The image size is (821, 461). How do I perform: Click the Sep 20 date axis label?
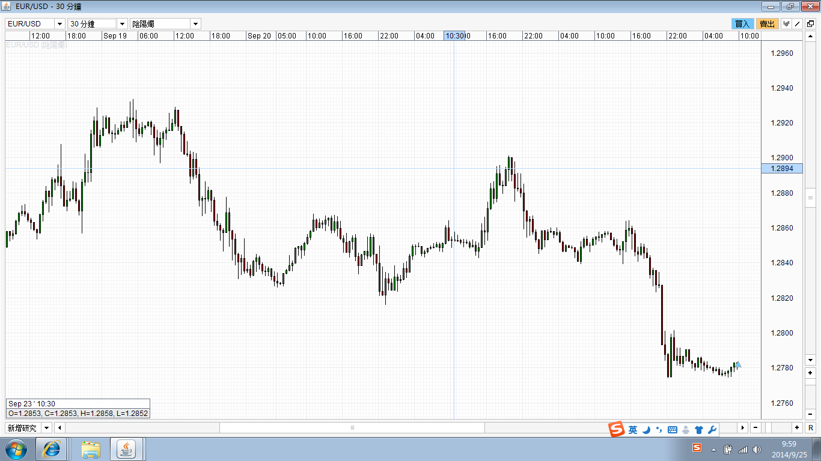point(259,36)
